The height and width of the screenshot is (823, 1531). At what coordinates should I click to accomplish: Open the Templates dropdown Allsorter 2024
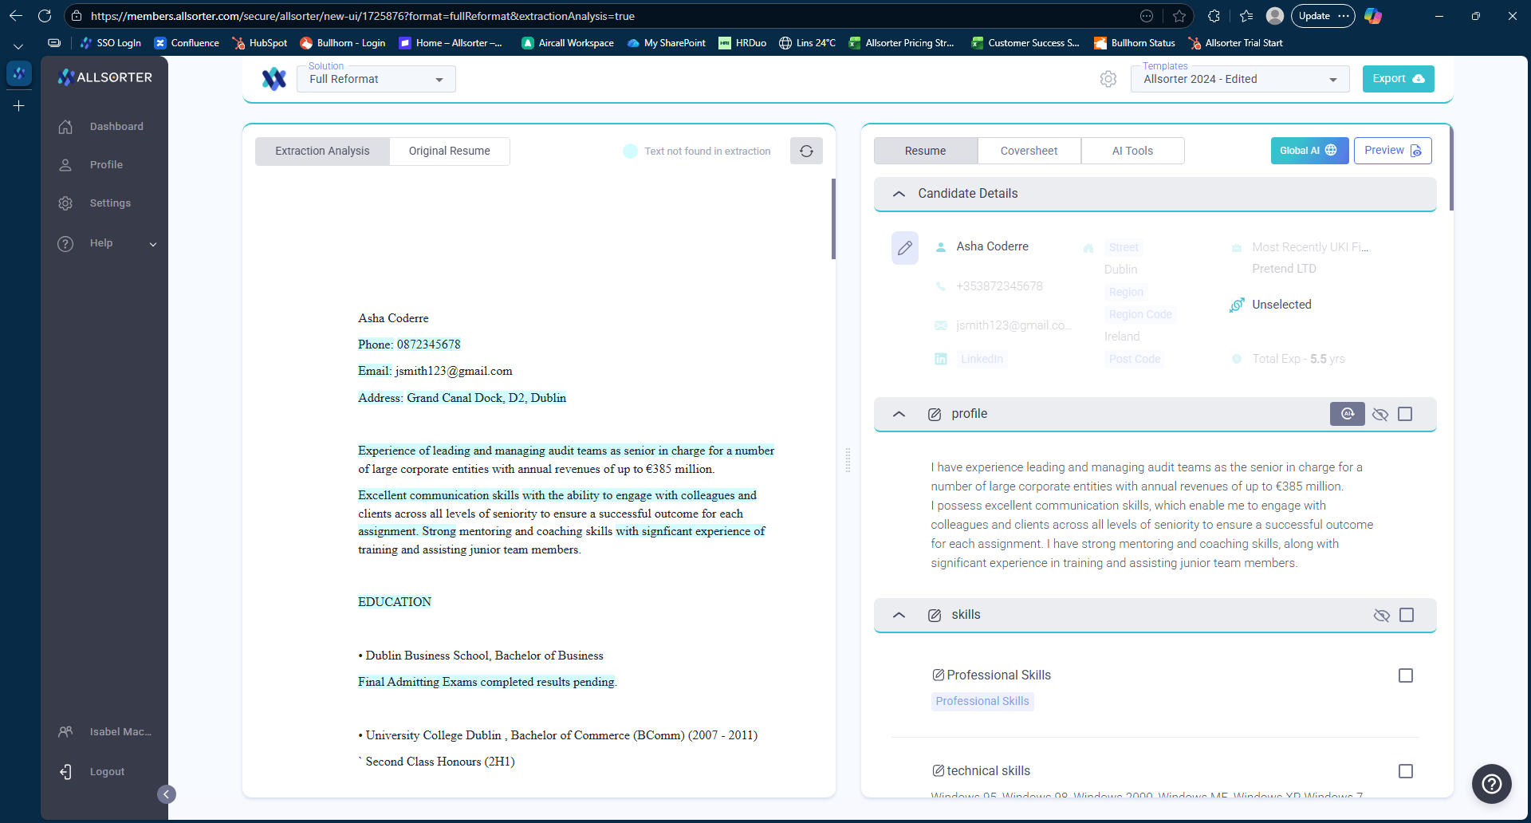click(x=1239, y=79)
